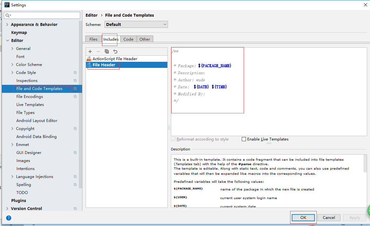Switch to the Code tab

[128, 39]
